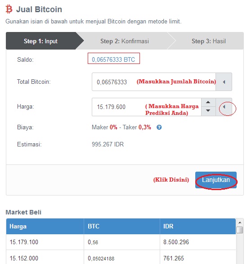This screenshot has height=264, width=247.
Task: Click the Saldo balance 0,06576333 BTC link
Action: click(x=113, y=59)
